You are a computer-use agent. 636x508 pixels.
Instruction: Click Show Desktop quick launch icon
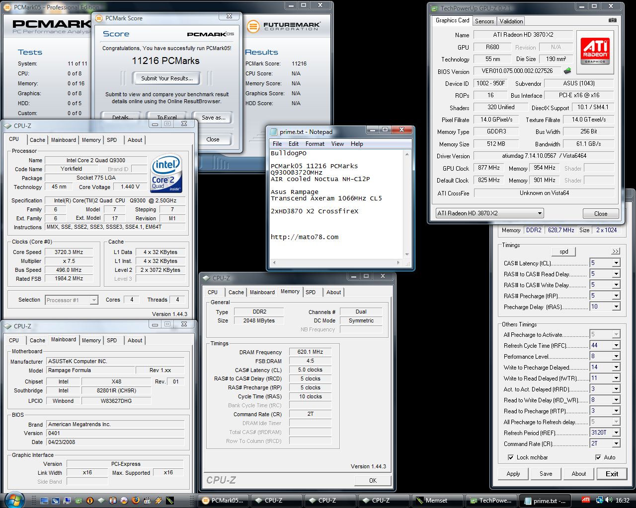[x=44, y=501]
